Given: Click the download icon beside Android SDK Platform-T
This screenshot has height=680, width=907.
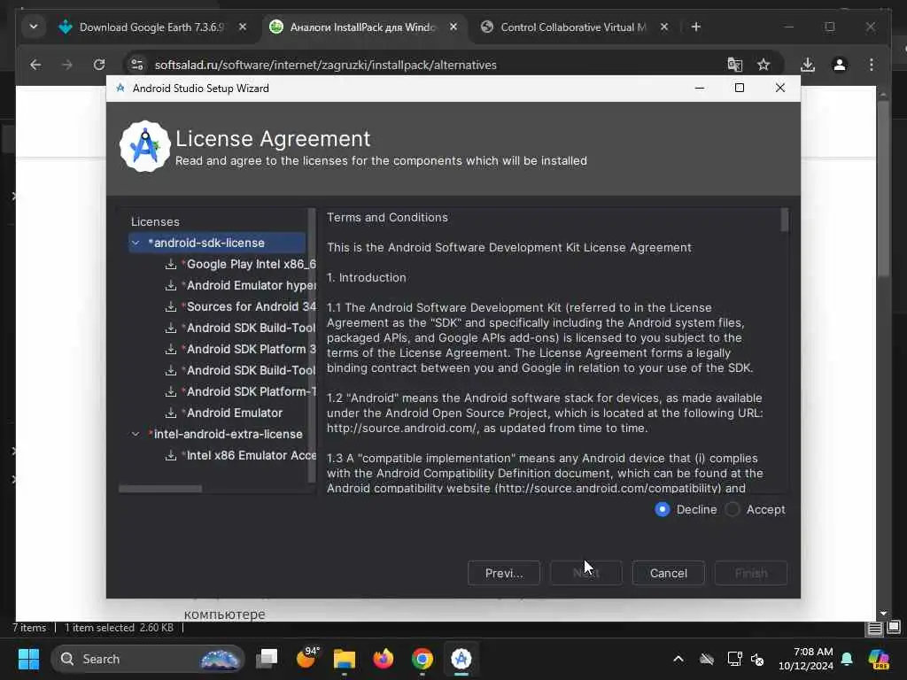Looking at the screenshot, I should [x=171, y=392].
